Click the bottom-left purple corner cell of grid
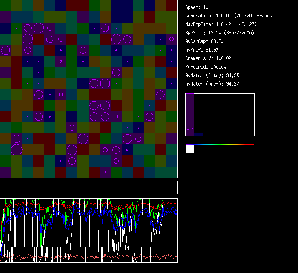This screenshot has height=273, width=298. coord(6,172)
